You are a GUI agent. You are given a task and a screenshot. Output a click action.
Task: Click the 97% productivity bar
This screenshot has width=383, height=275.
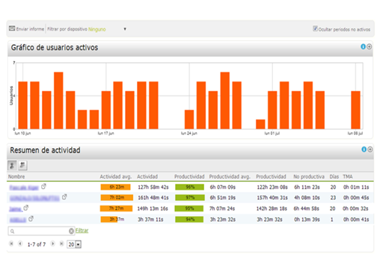tap(190, 197)
